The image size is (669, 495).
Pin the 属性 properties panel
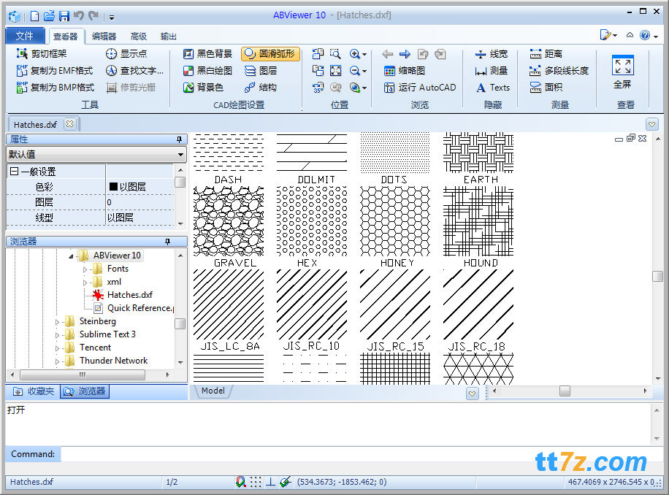(179, 139)
